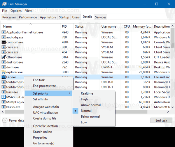Viewport: 175px width, 147px height.
Task: Click horizontal scrollbar left arrow
Action: (3, 112)
